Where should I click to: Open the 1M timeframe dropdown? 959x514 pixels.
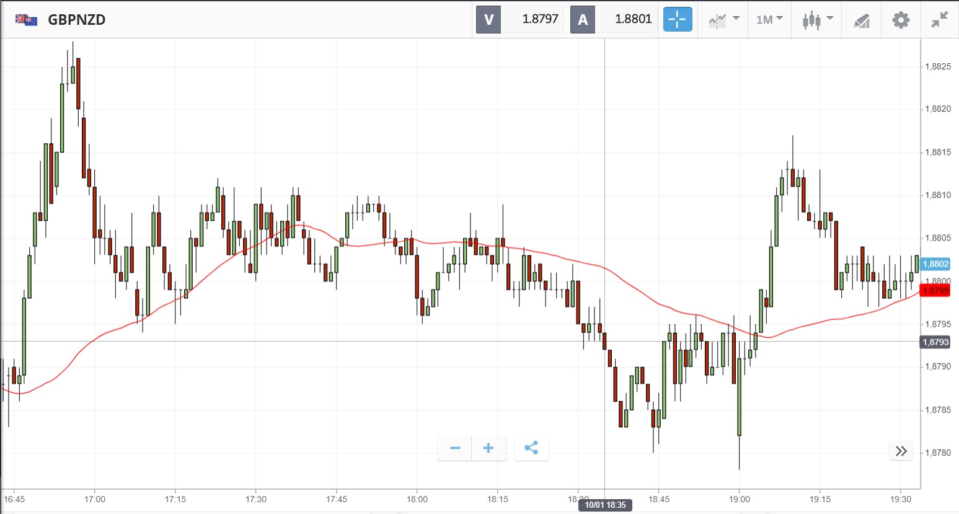tap(769, 20)
